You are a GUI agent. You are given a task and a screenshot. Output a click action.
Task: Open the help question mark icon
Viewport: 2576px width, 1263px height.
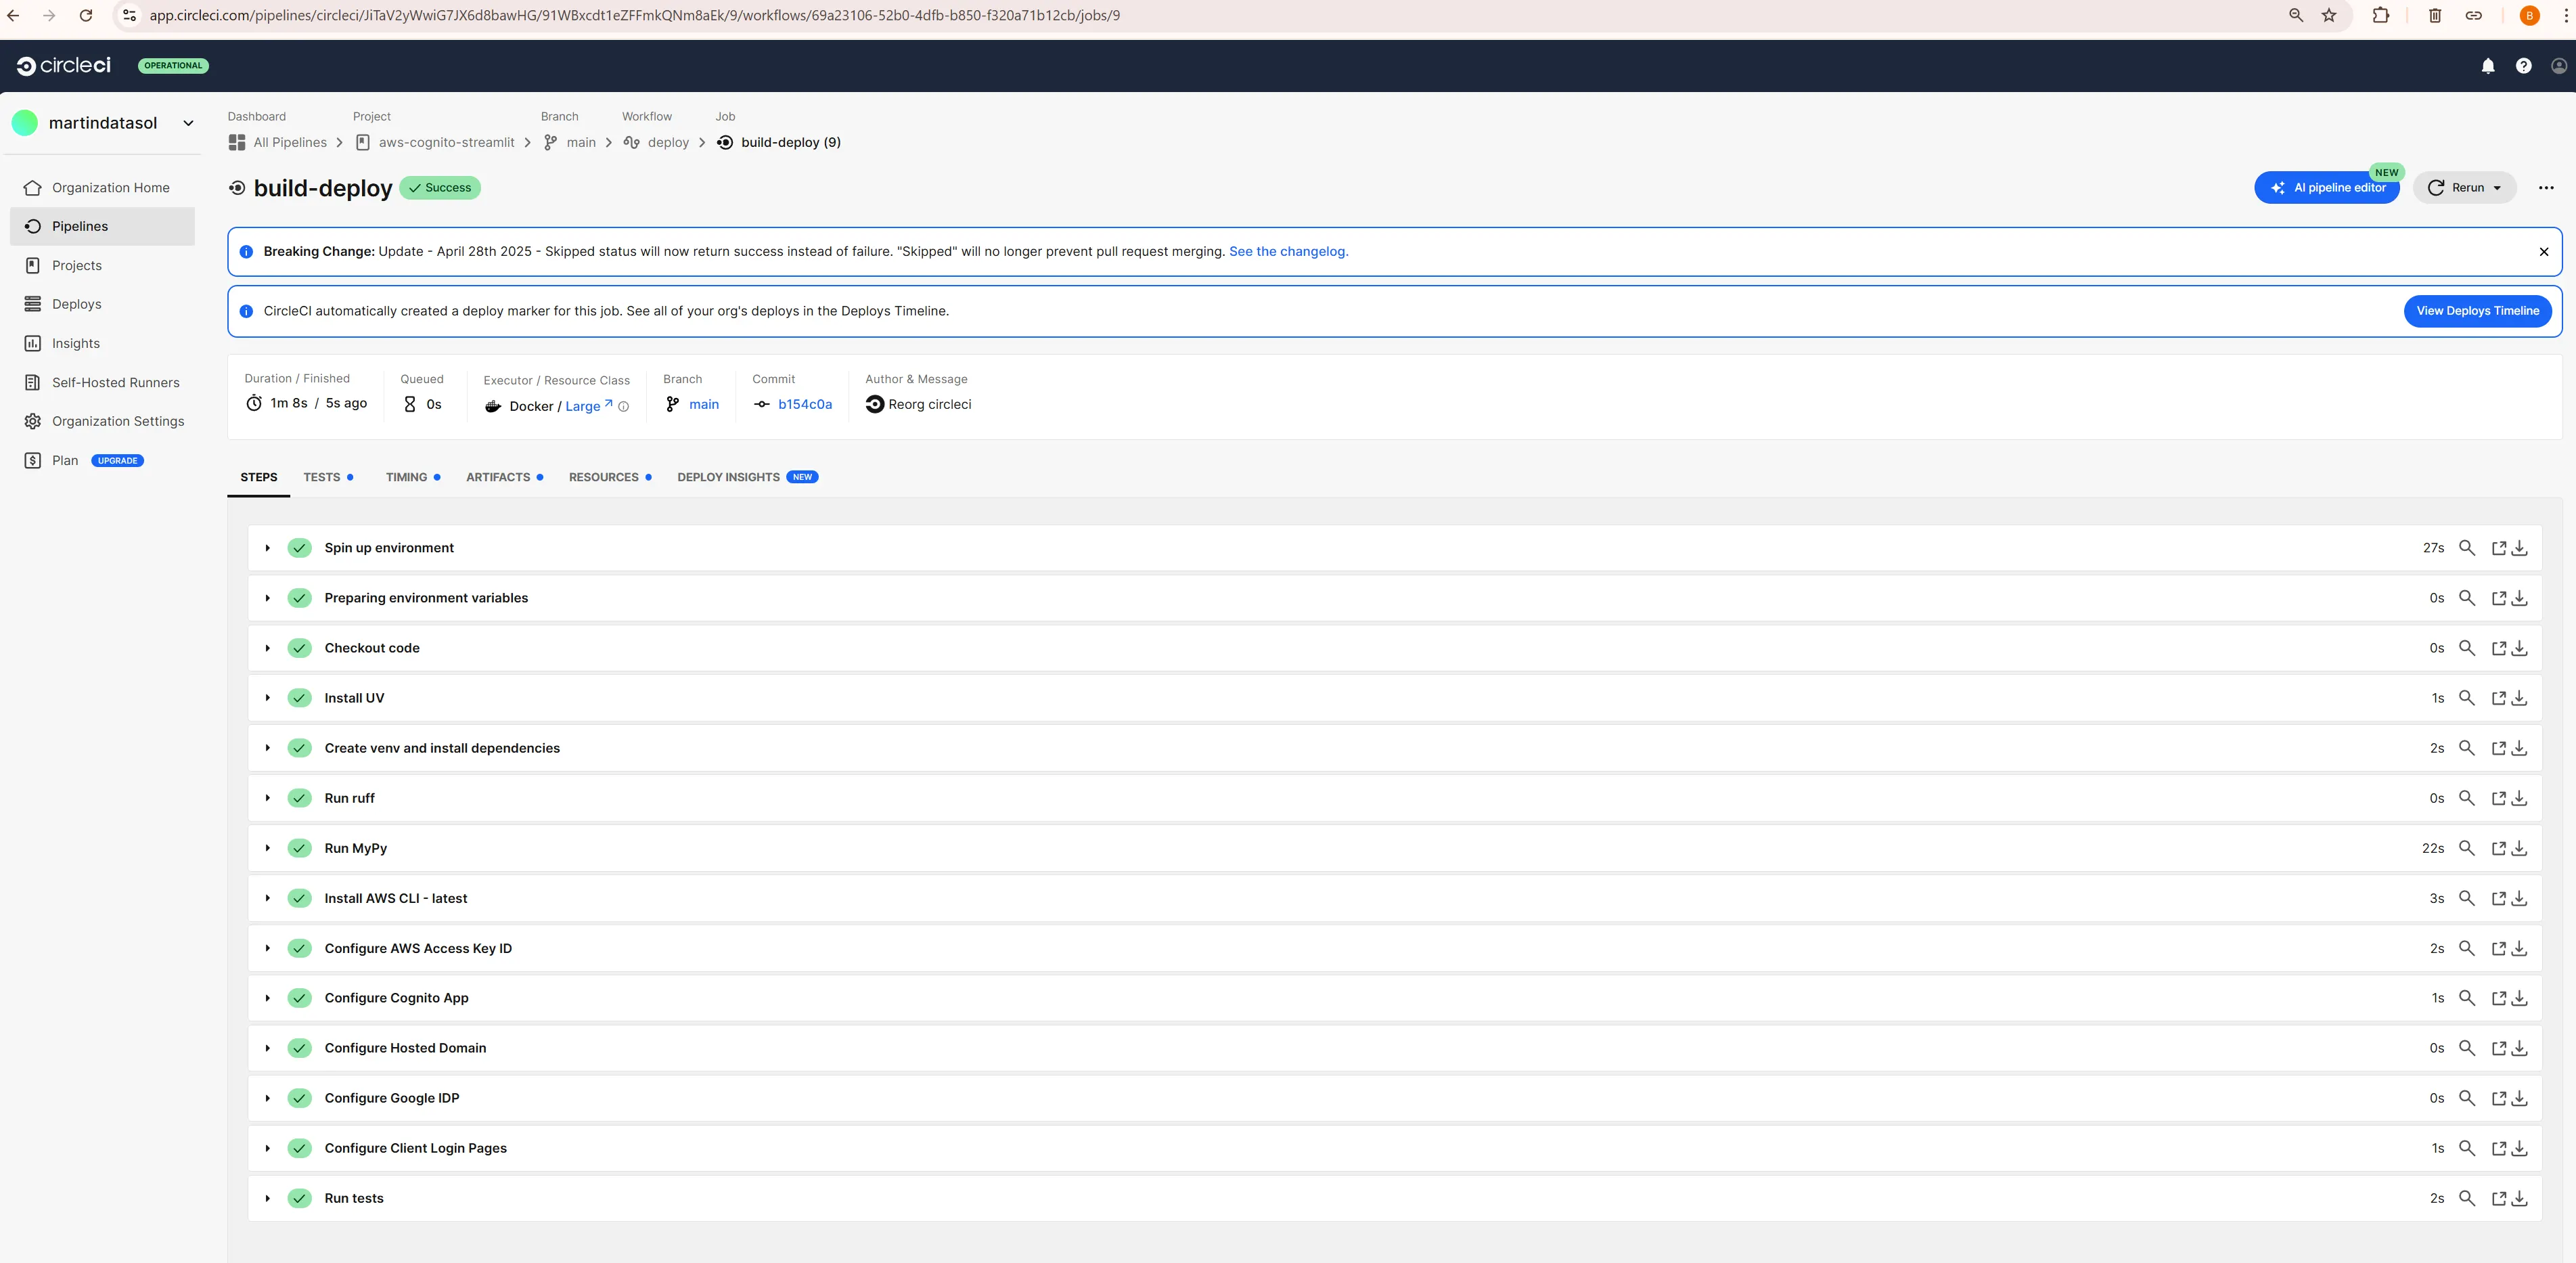point(2523,66)
